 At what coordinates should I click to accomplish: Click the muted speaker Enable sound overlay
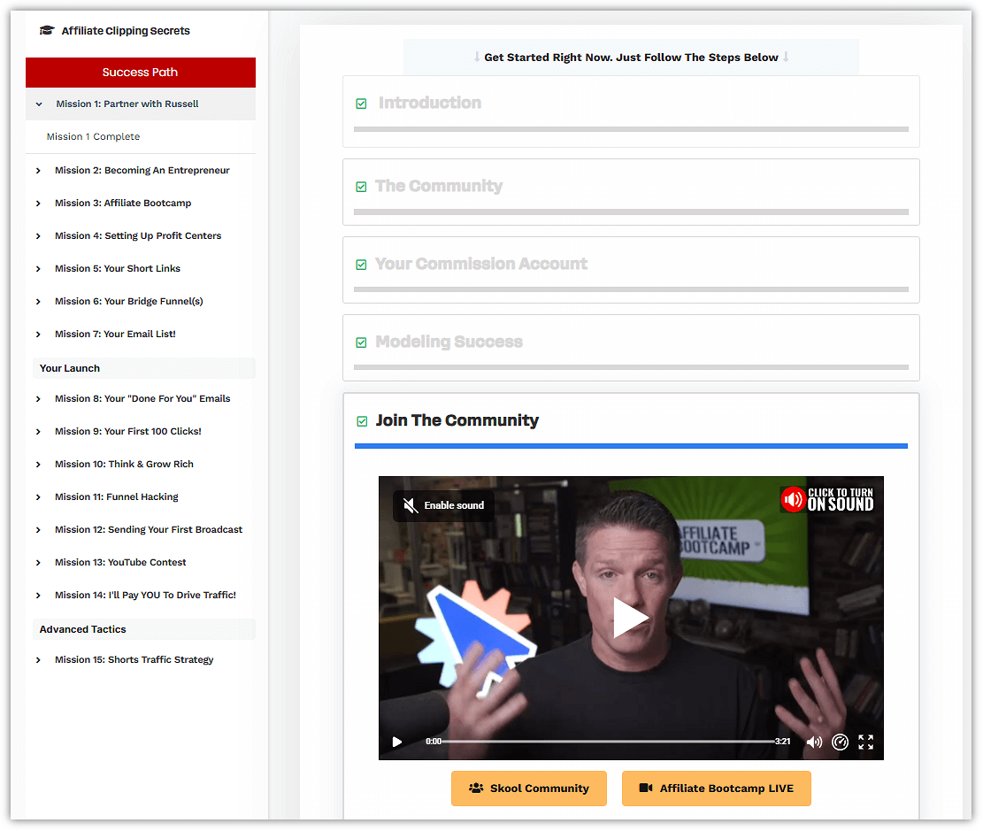click(x=443, y=505)
